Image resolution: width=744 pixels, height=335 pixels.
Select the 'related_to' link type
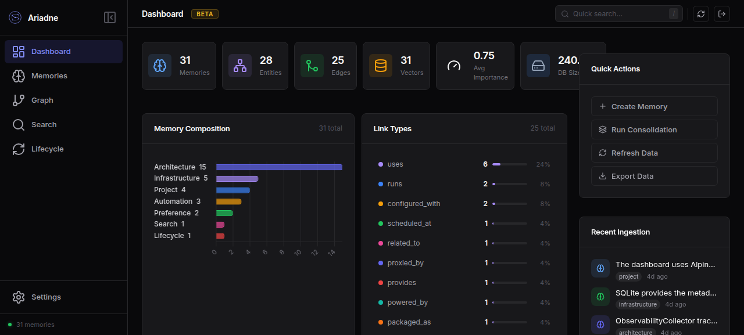pyautogui.click(x=464, y=243)
